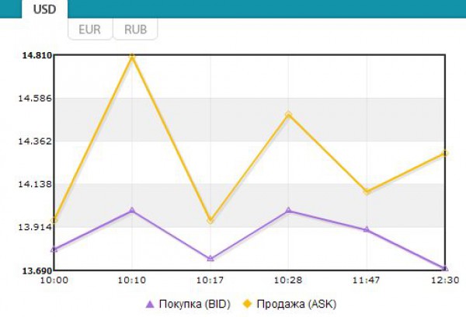This screenshot has width=466, height=317.
Task: Click the ASK data point at 10:00
Action: click(54, 221)
